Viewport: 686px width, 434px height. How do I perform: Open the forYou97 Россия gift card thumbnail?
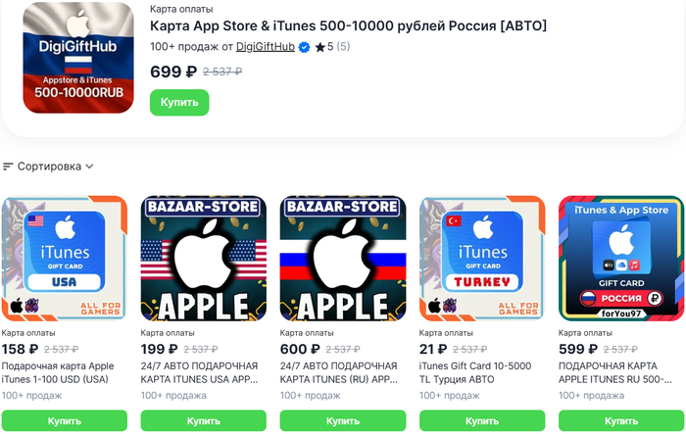point(620,258)
